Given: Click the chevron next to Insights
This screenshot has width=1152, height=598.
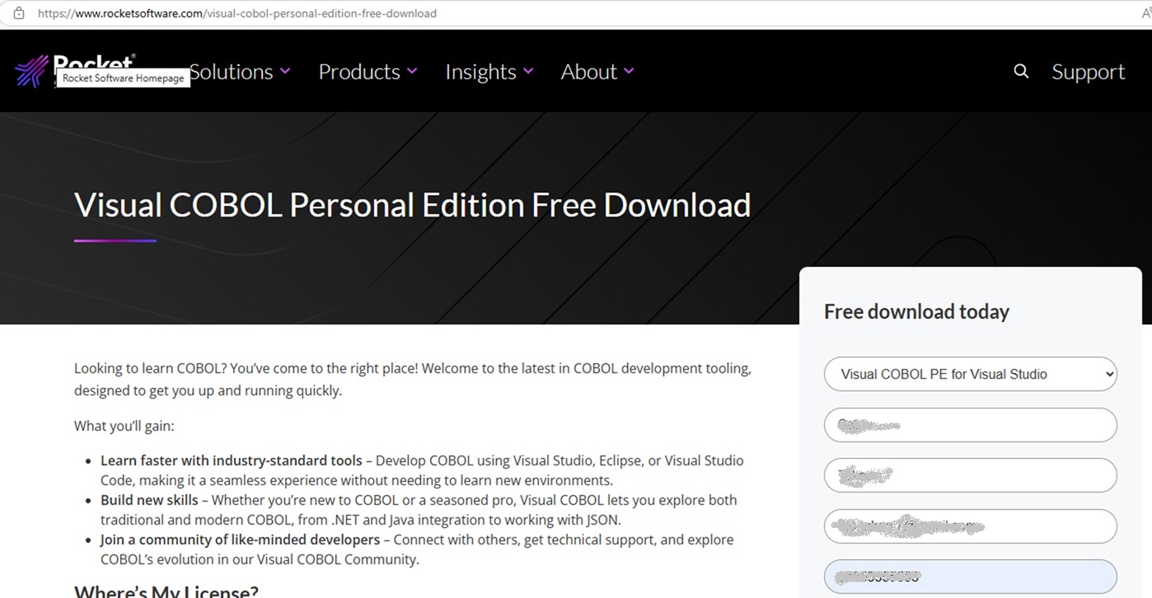Looking at the screenshot, I should [x=528, y=72].
